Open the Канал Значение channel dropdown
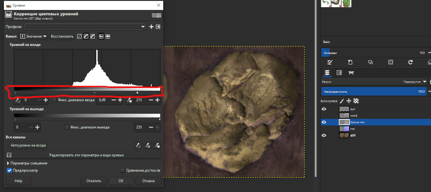Viewport: 431px width, 192px height. click(34, 36)
